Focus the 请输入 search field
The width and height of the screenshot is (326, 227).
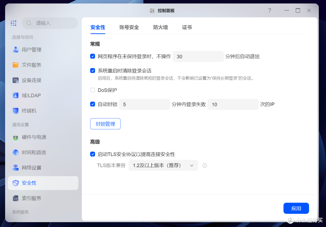pos(50,23)
